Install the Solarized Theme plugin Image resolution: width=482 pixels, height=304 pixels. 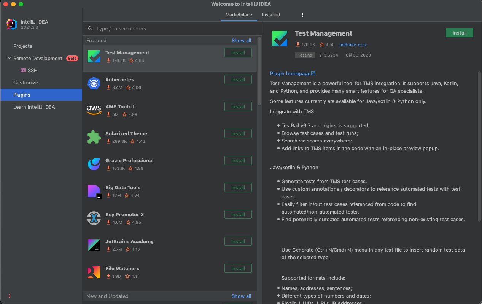click(238, 133)
